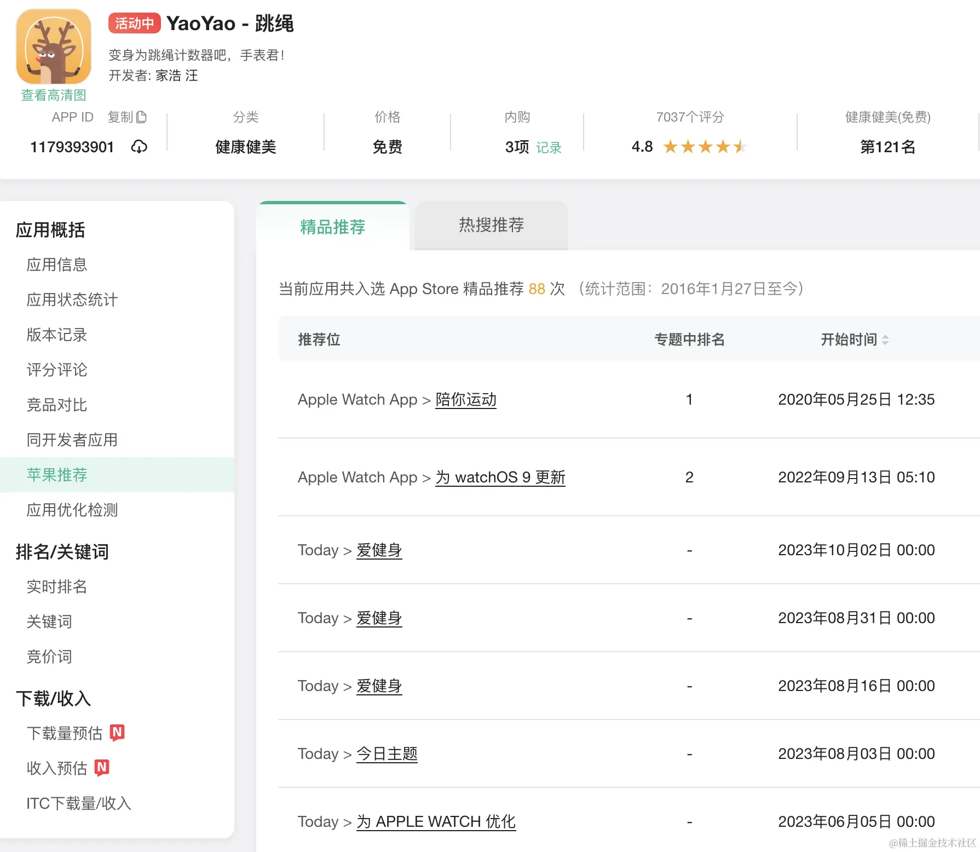980x852 pixels.
Task: Open 爱健身 link dated 2023年08月31日
Action: coord(379,618)
